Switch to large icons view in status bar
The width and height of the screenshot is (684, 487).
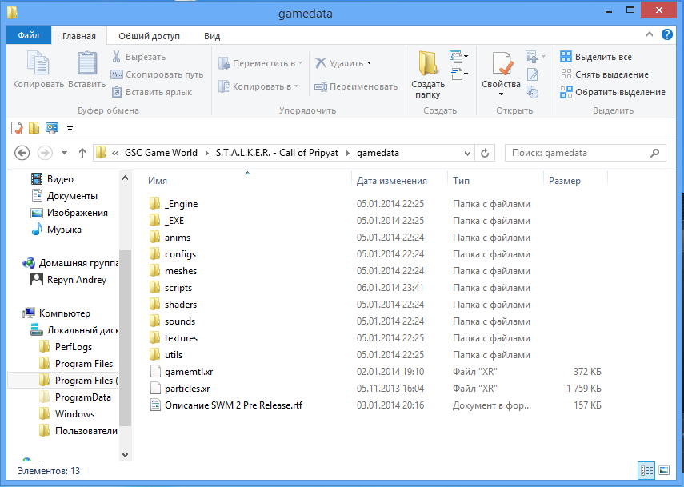[664, 470]
